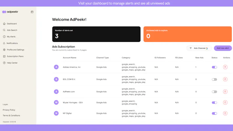The image size is (233, 131).
Task: Click the Profile and Settings gear icon
Action: (x=4, y=49)
